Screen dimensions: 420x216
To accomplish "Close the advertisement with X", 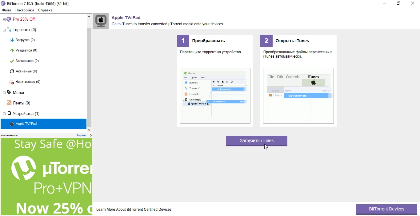I will tap(91, 136).
